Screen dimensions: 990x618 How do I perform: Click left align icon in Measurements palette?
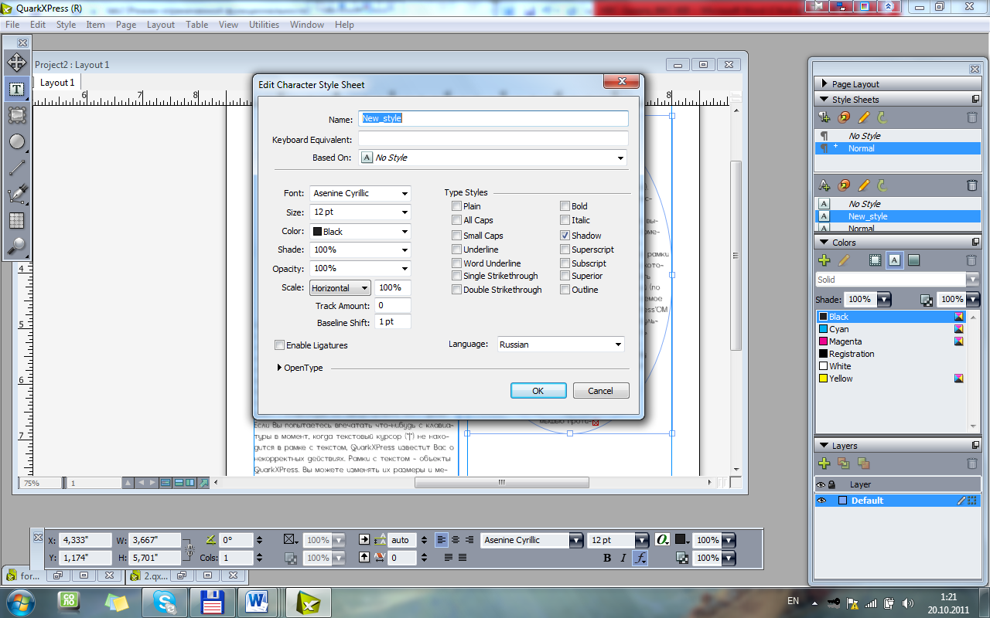coord(442,540)
